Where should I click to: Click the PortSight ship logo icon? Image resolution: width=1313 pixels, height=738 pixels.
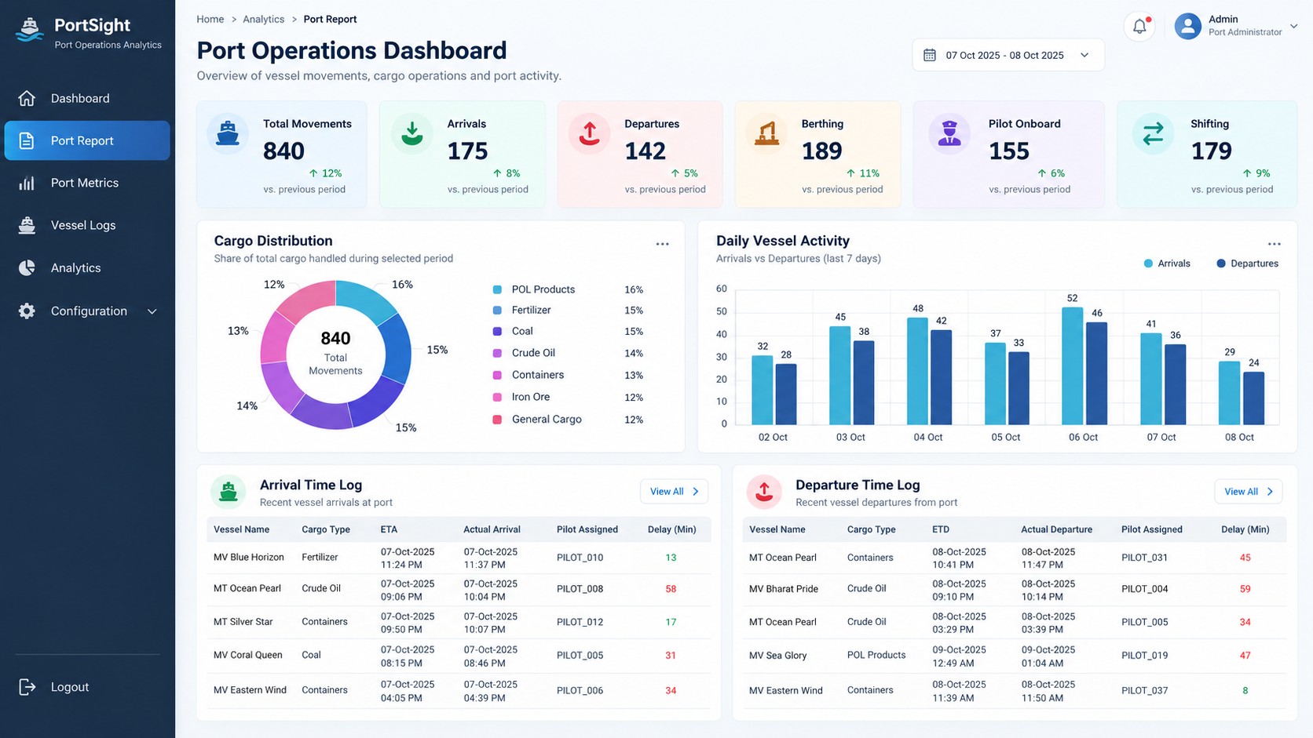[29, 30]
